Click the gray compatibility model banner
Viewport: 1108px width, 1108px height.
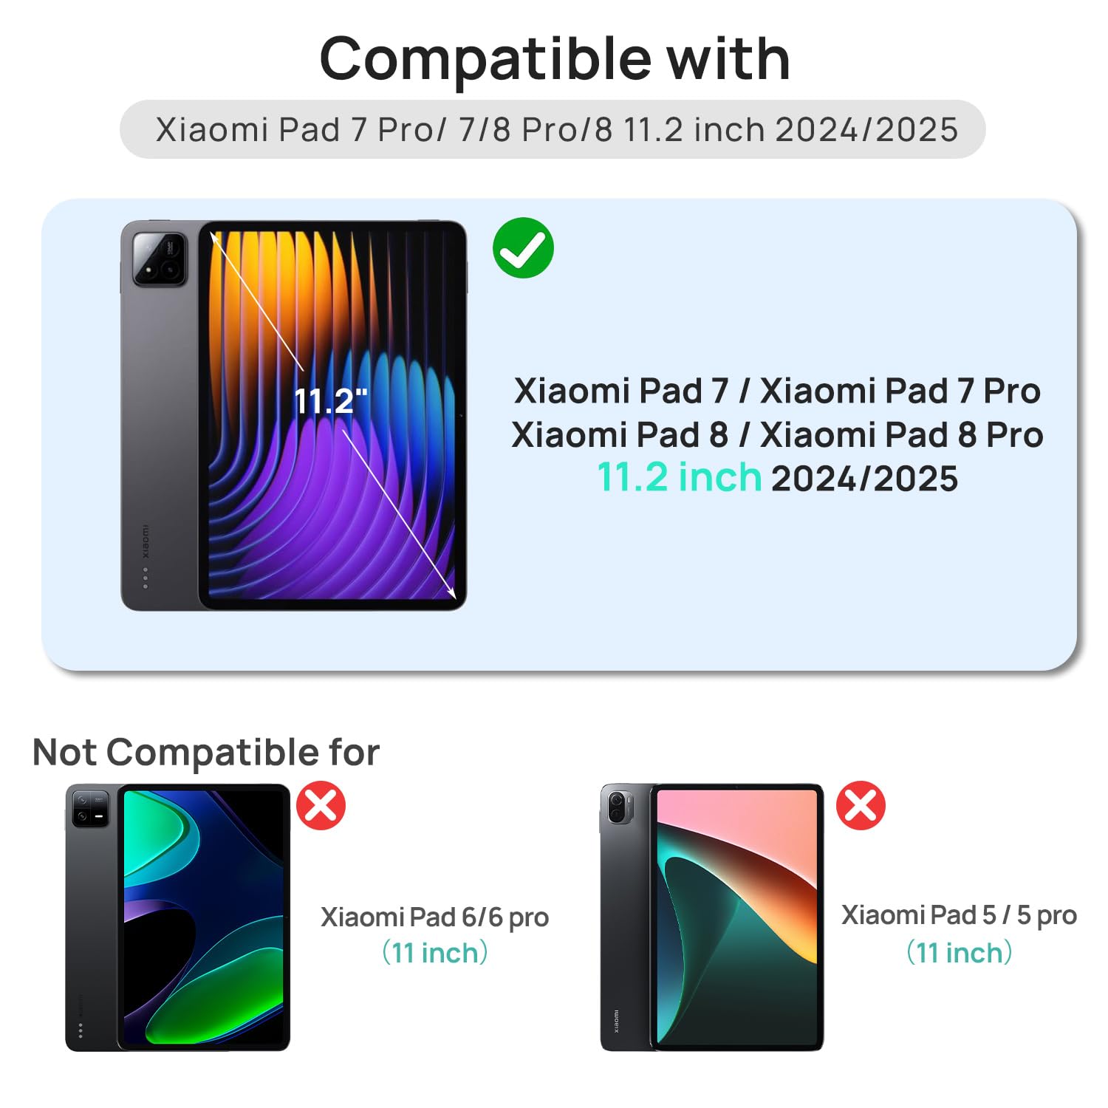[553, 129]
